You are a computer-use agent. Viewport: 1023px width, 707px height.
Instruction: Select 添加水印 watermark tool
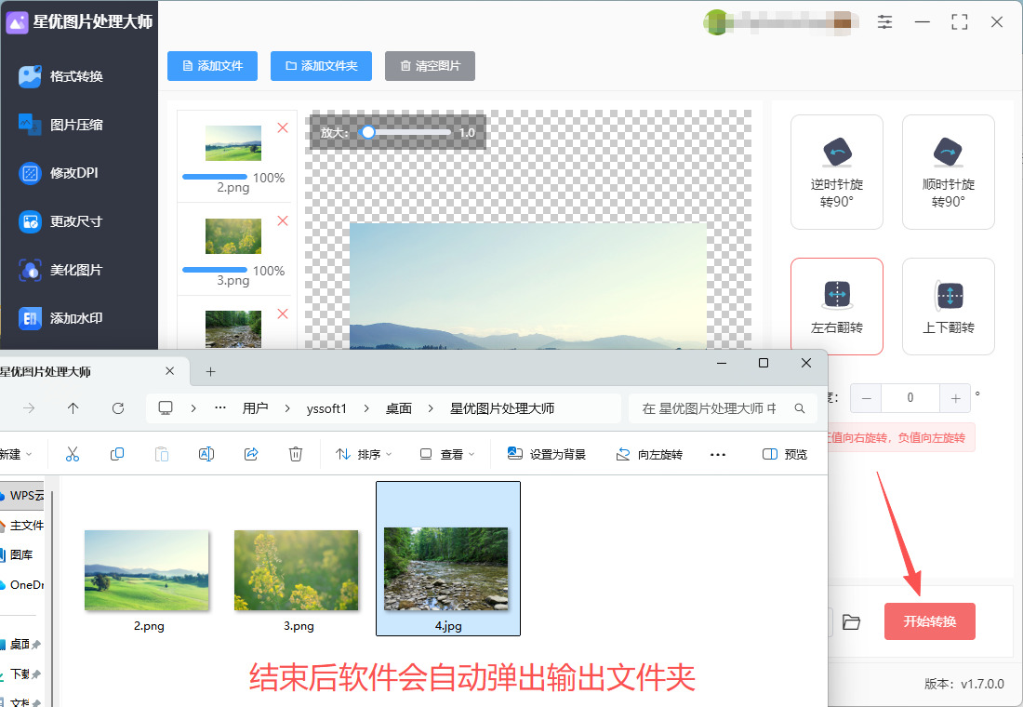pos(60,318)
